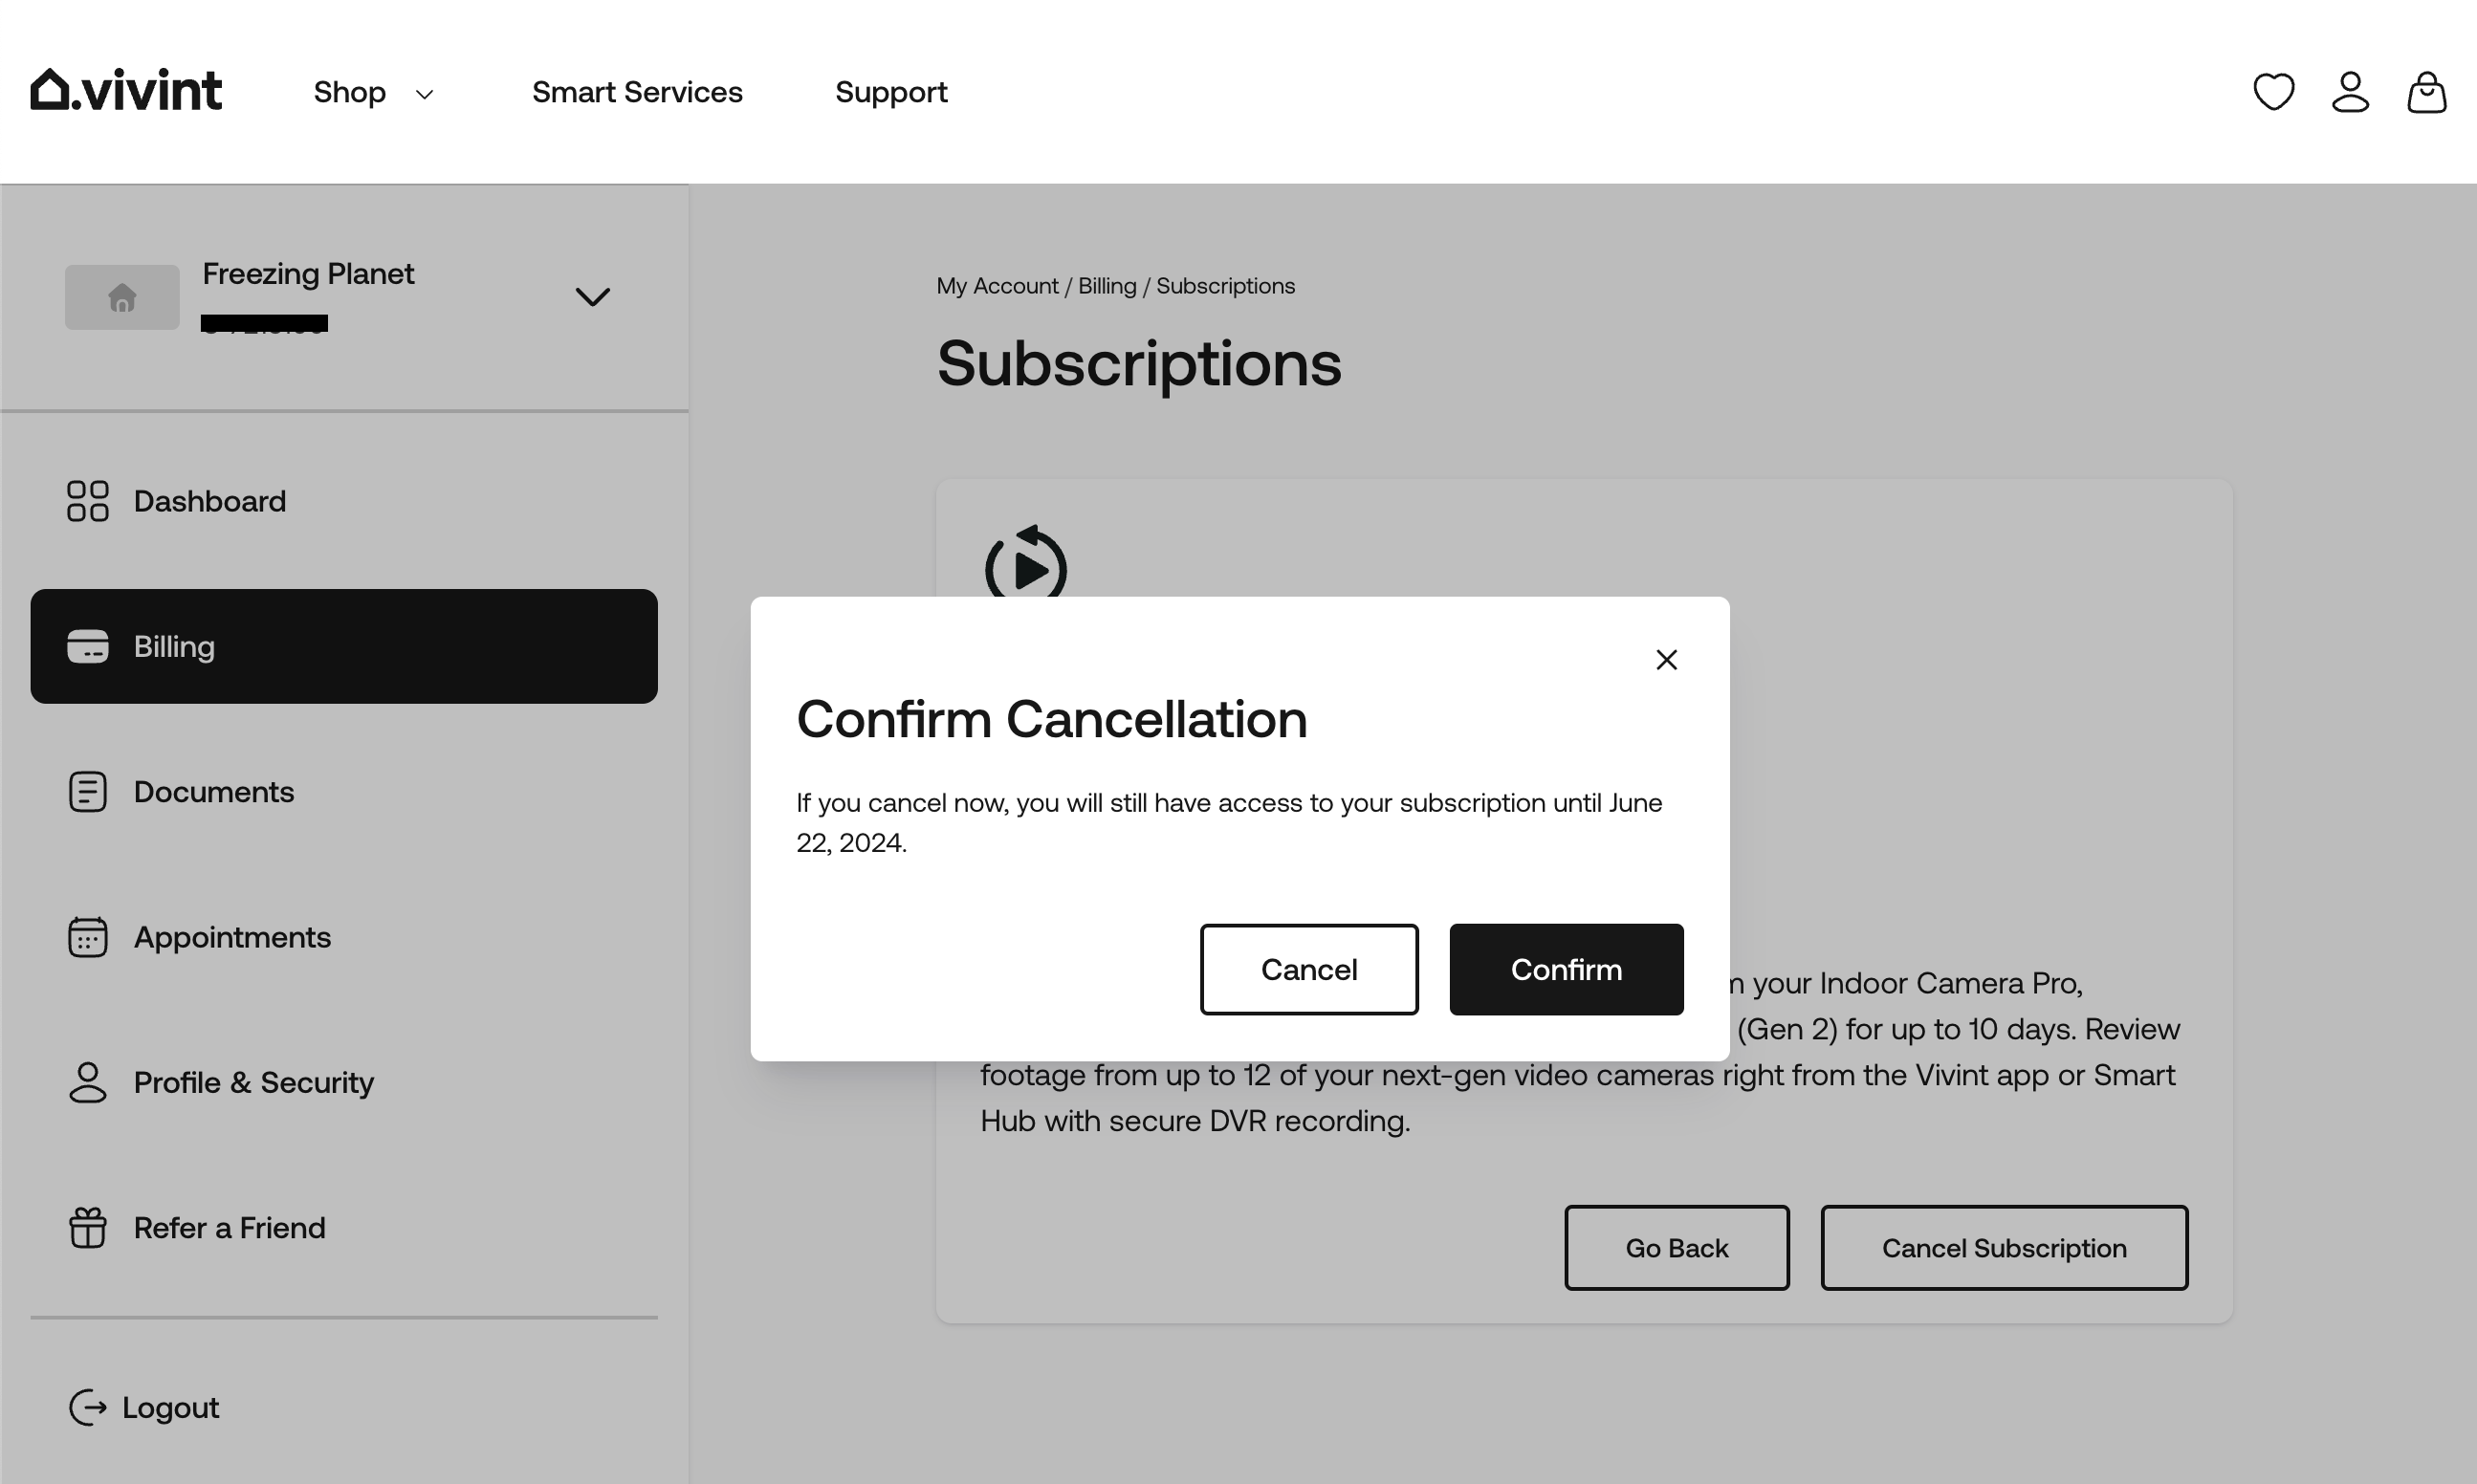Open the wishlist heart icon
Screen dimensions: 2477x1484
click(2272, 92)
